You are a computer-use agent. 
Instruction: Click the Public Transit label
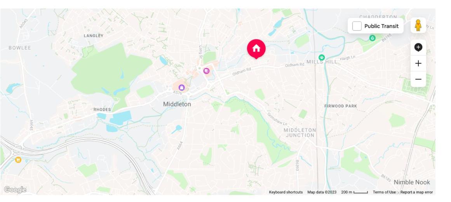(x=381, y=26)
